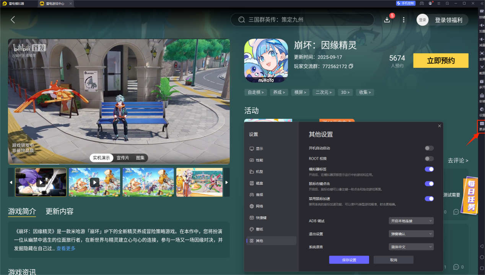Viewport: 485px width, 275px height.
Task: Click the Android back triangle button
Action: [482, 246]
